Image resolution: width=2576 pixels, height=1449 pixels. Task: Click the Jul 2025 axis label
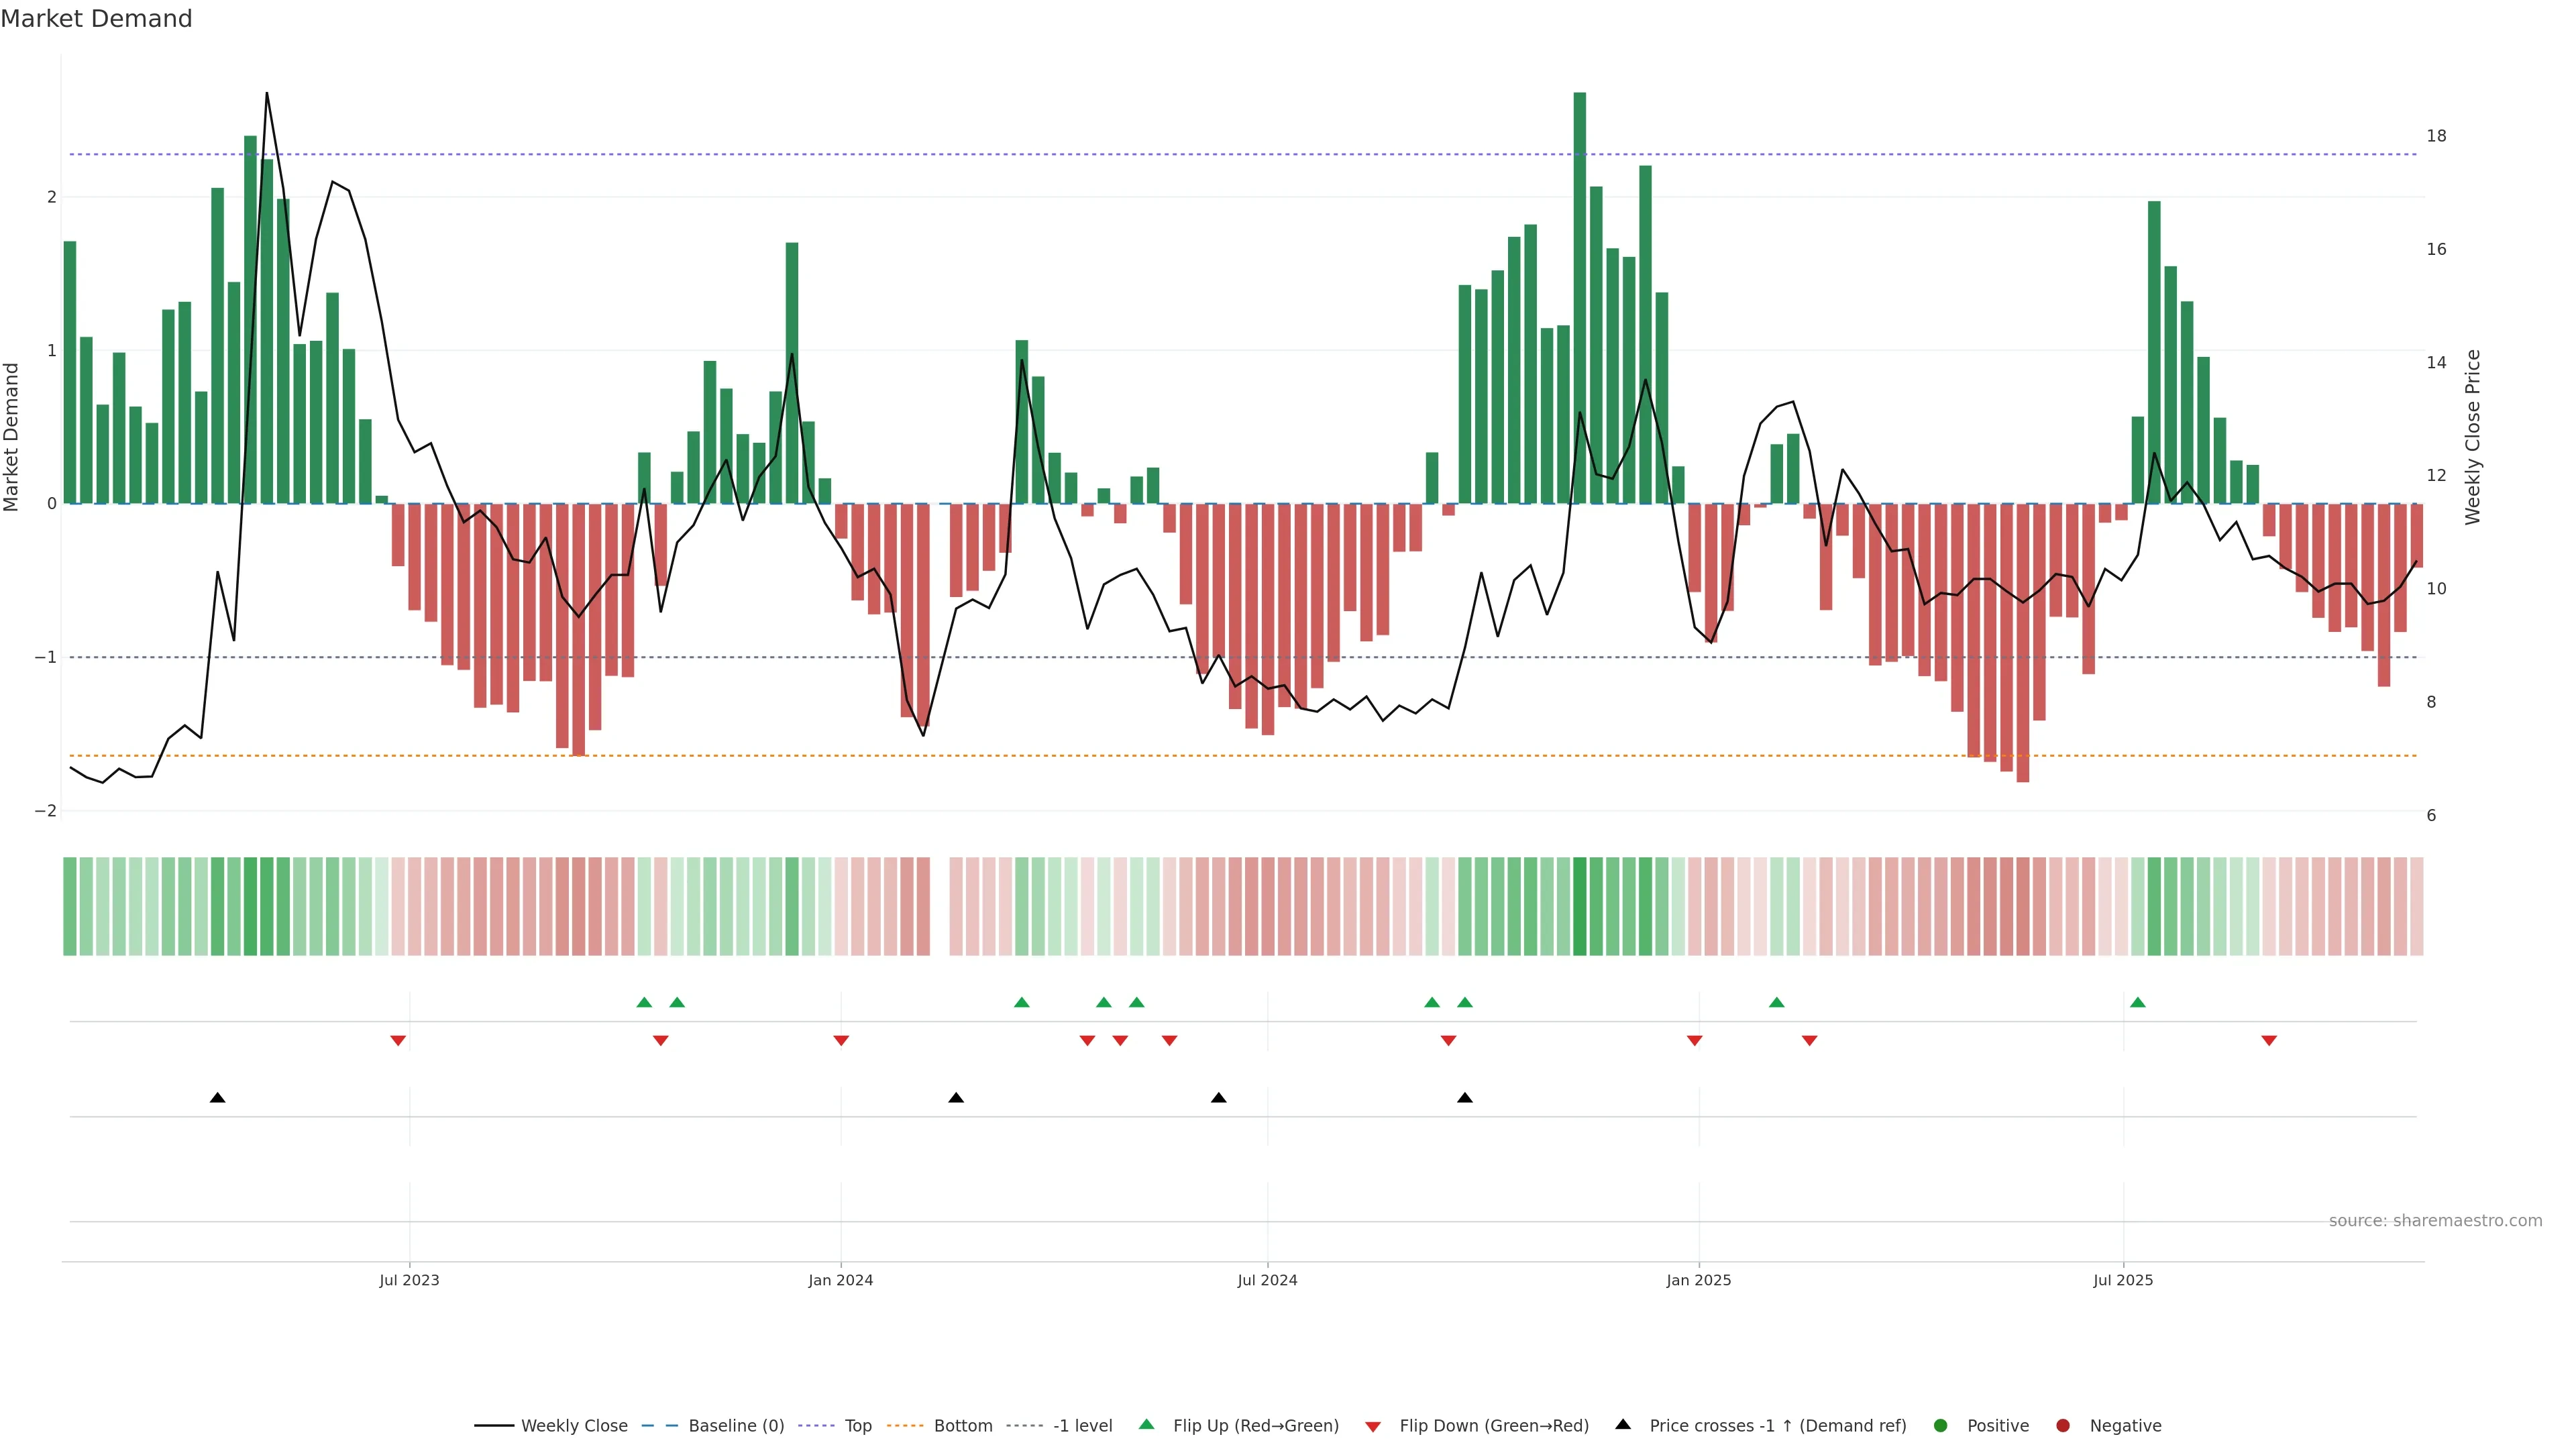[x=2122, y=1280]
